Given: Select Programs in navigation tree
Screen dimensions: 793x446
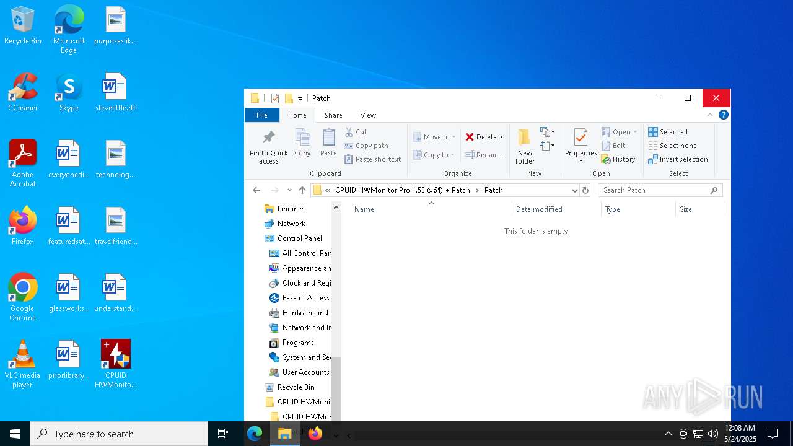Looking at the screenshot, I should tap(298, 343).
